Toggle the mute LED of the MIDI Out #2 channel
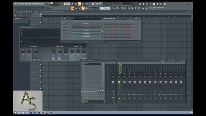This screenshot has height=116, width=206. coord(62,34)
